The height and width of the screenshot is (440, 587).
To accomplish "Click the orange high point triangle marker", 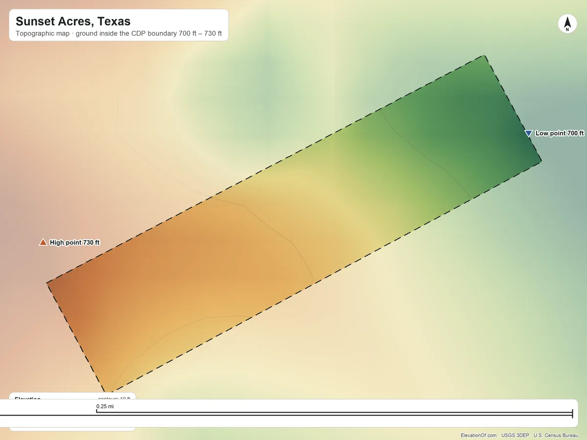I will 43,242.
